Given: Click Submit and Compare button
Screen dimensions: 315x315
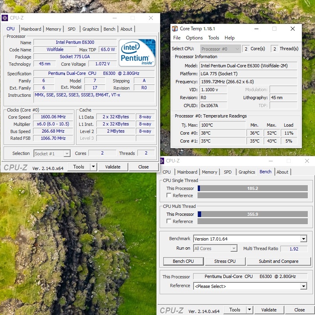Looking at the screenshot, I should 279,261.
